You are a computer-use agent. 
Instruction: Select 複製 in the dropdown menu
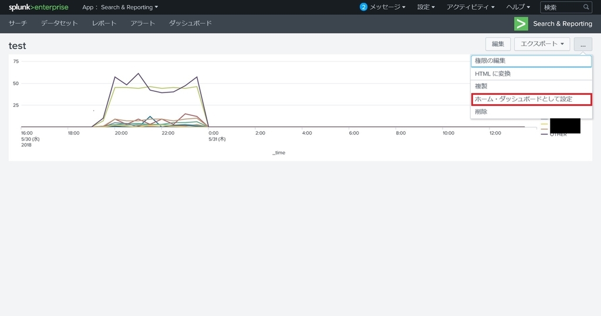pos(531,87)
